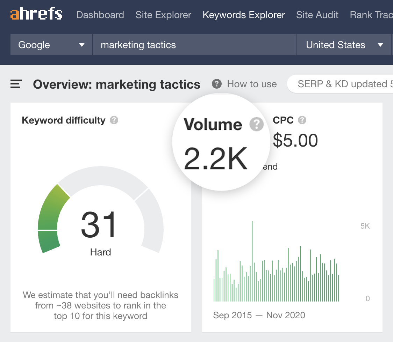Click the tallest bar in the trend chart

click(252, 261)
